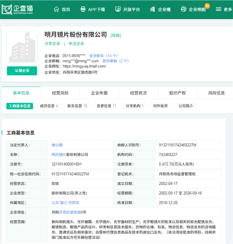The width and height of the screenshot is (233, 244).
Task: Click the 分享企业 link
Action: pos(52,44)
